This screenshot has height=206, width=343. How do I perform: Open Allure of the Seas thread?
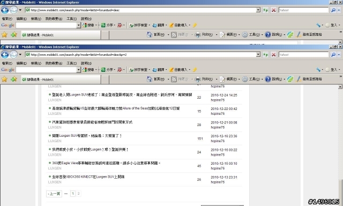[116, 108]
